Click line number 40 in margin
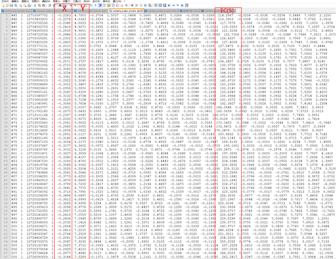This screenshot has height=259, width=336. [x=6, y=149]
